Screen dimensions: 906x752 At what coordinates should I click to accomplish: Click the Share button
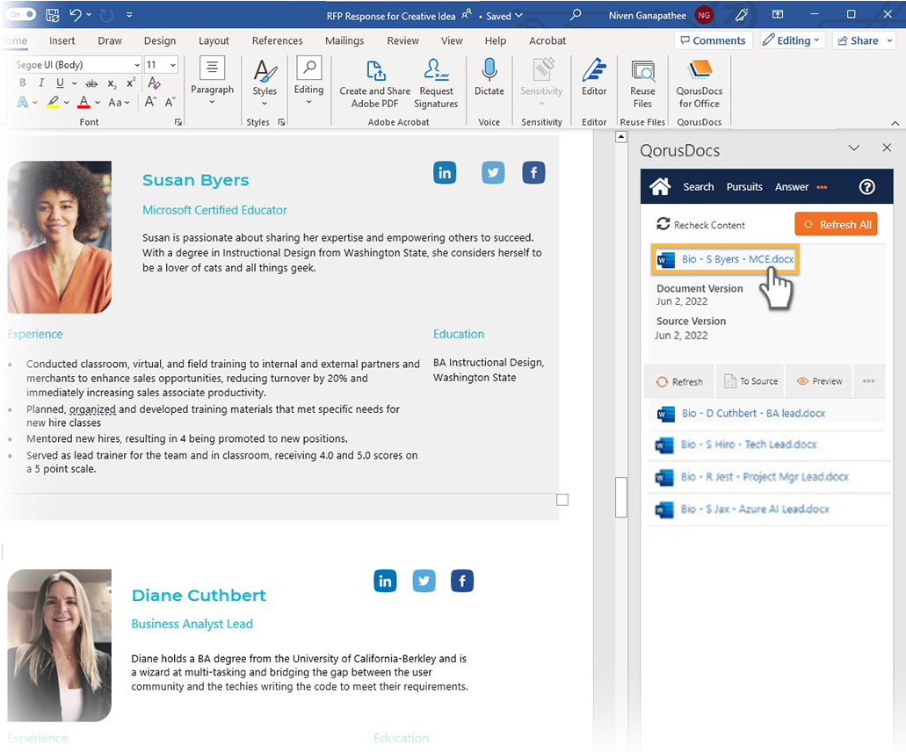click(x=865, y=40)
